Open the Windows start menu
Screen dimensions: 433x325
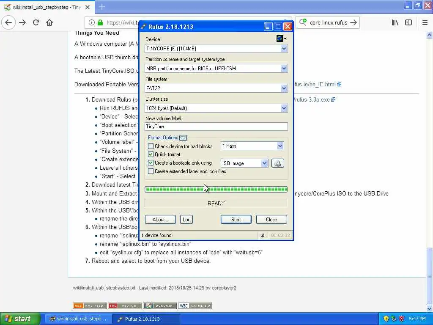pos(20,319)
